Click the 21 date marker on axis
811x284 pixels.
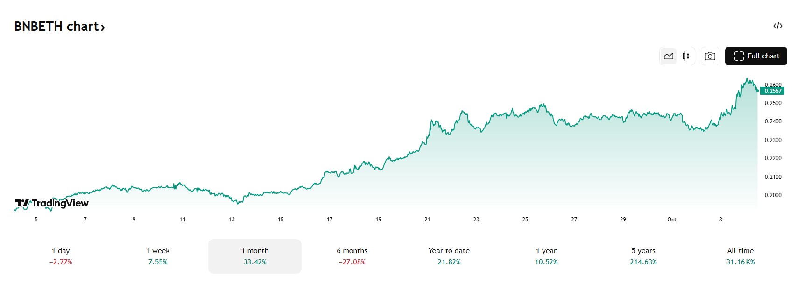point(427,220)
